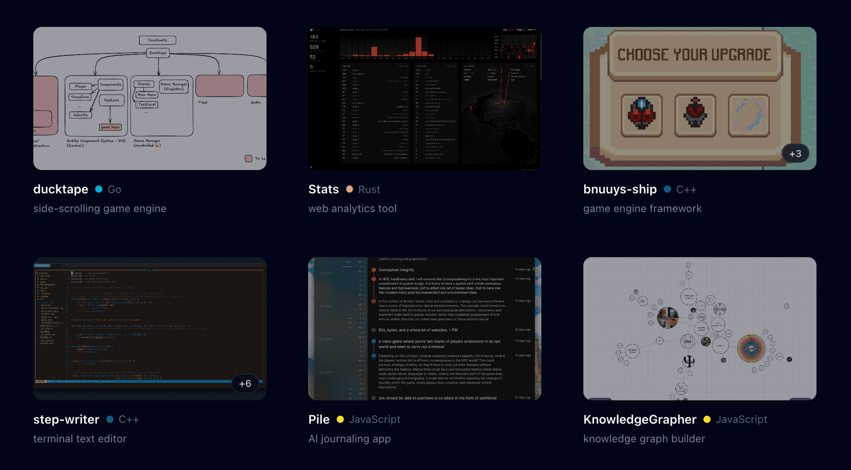View the Stats dashboard screenshot
851x470 pixels.
tap(424, 98)
